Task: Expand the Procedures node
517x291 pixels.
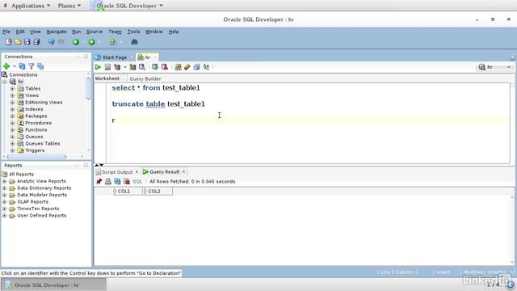Action: point(12,123)
